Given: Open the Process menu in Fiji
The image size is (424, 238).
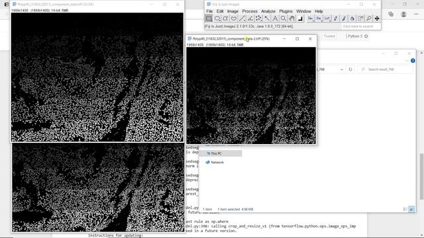Looking at the screenshot, I should 250,11.
